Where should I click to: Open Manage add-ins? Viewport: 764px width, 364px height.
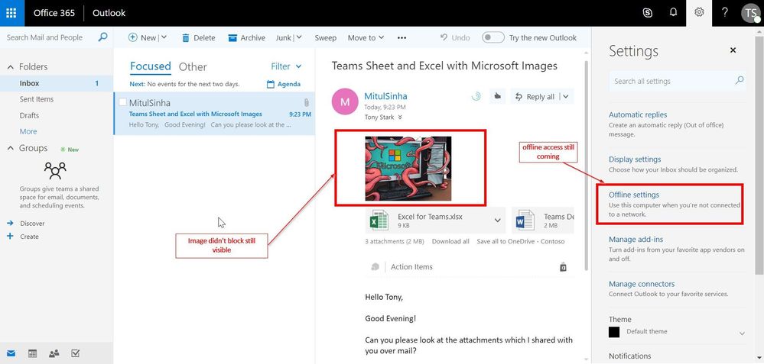tap(636, 239)
